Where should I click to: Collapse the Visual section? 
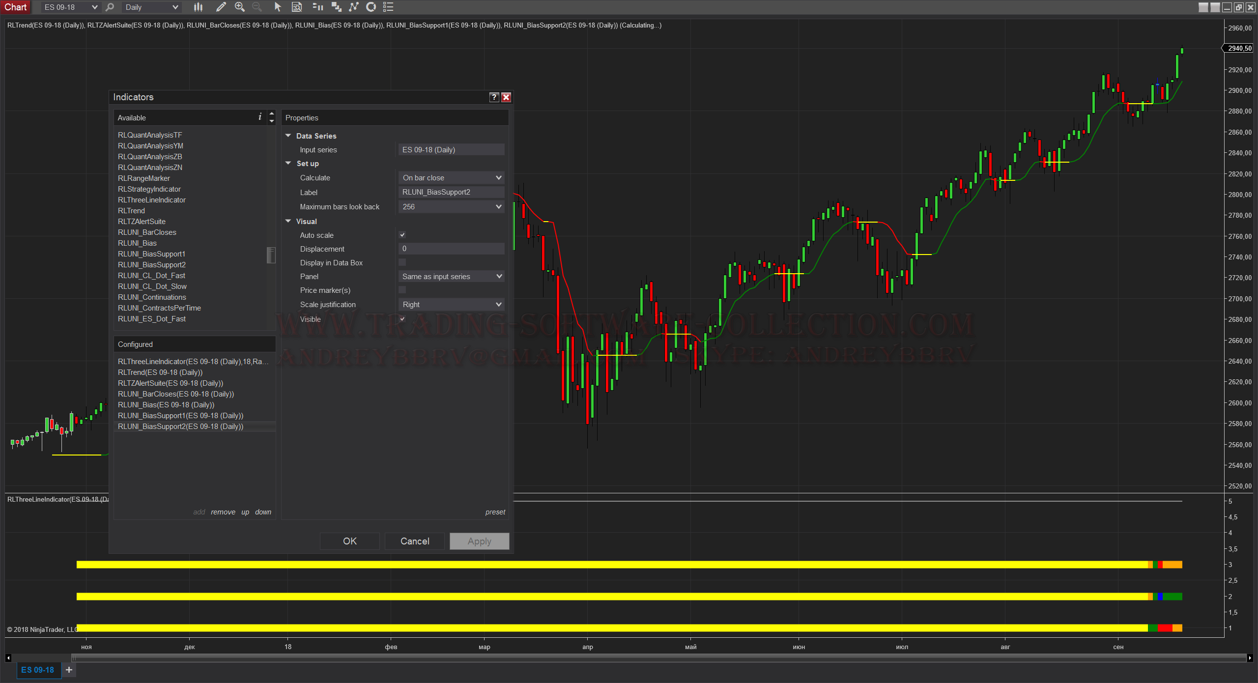point(288,221)
